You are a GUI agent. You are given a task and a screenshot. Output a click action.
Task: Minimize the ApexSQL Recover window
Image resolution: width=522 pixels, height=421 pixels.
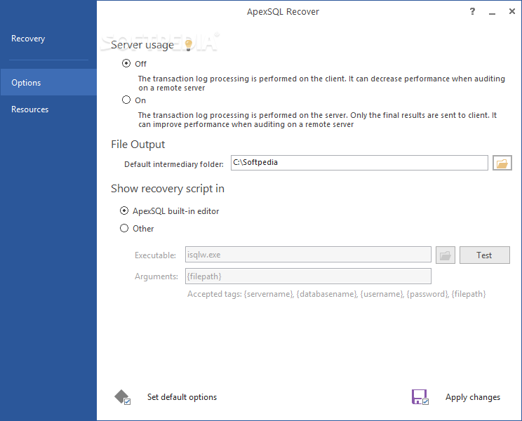(x=492, y=13)
